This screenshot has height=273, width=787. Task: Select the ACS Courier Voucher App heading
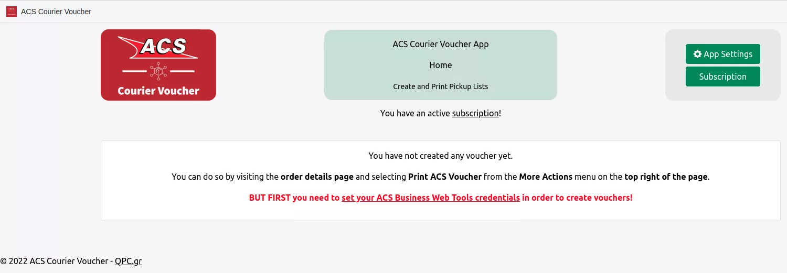[x=441, y=44]
